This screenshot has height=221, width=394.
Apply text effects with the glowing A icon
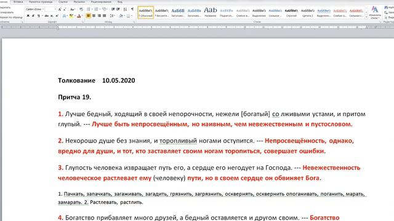[64, 16]
